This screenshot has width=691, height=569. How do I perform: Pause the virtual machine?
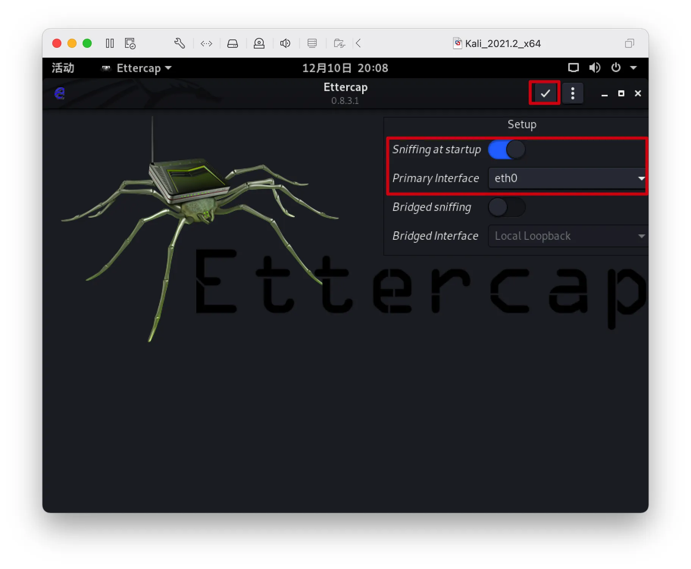click(x=110, y=43)
